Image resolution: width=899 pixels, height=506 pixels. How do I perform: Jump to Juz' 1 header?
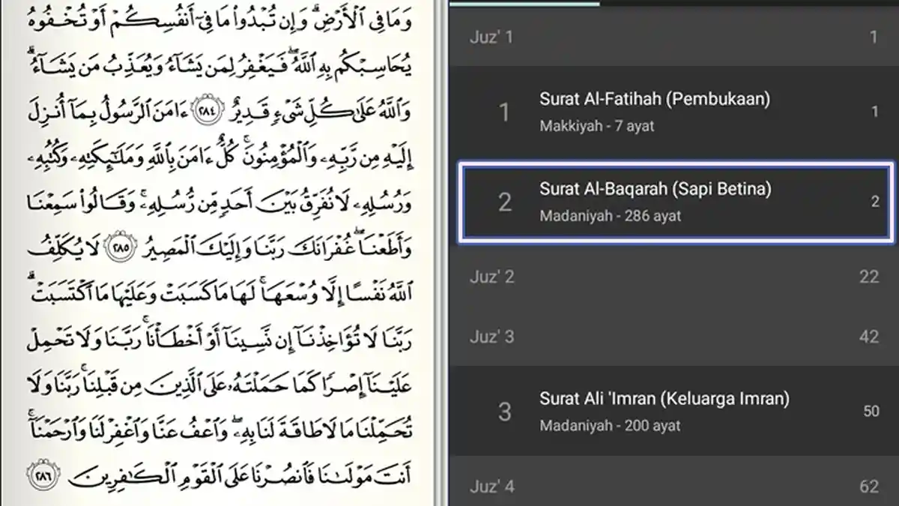[x=674, y=37]
